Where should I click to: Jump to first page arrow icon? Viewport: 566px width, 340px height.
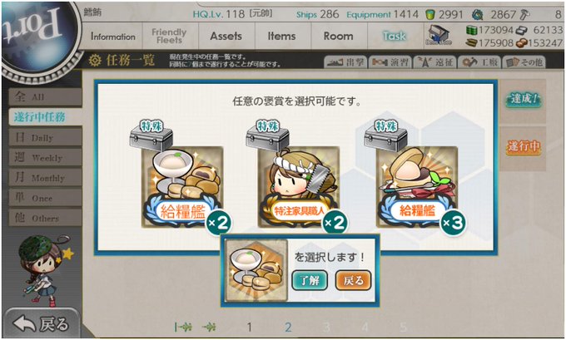(x=183, y=327)
